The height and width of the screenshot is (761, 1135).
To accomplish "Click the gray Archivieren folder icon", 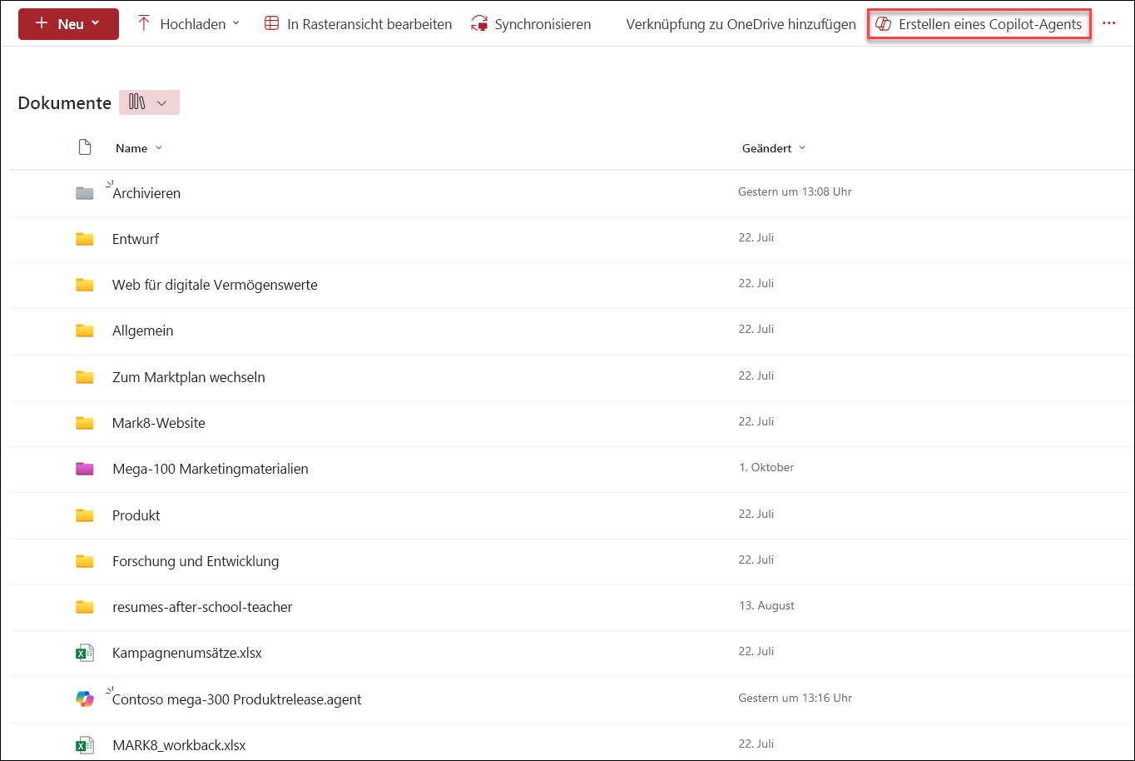I will coord(84,193).
